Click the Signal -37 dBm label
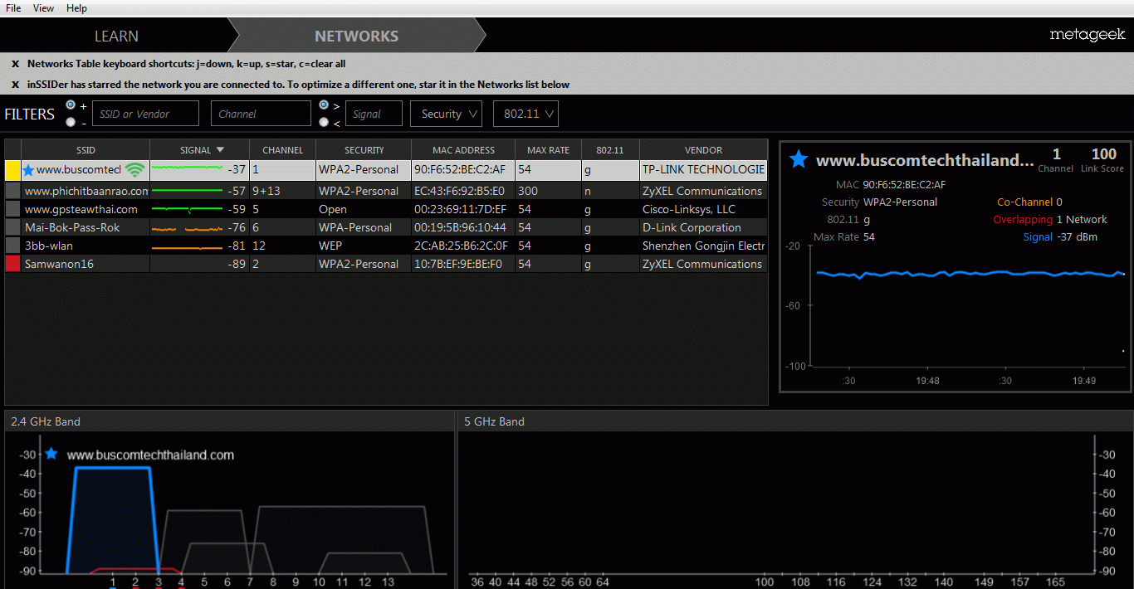The height and width of the screenshot is (589, 1134). (x=1060, y=237)
